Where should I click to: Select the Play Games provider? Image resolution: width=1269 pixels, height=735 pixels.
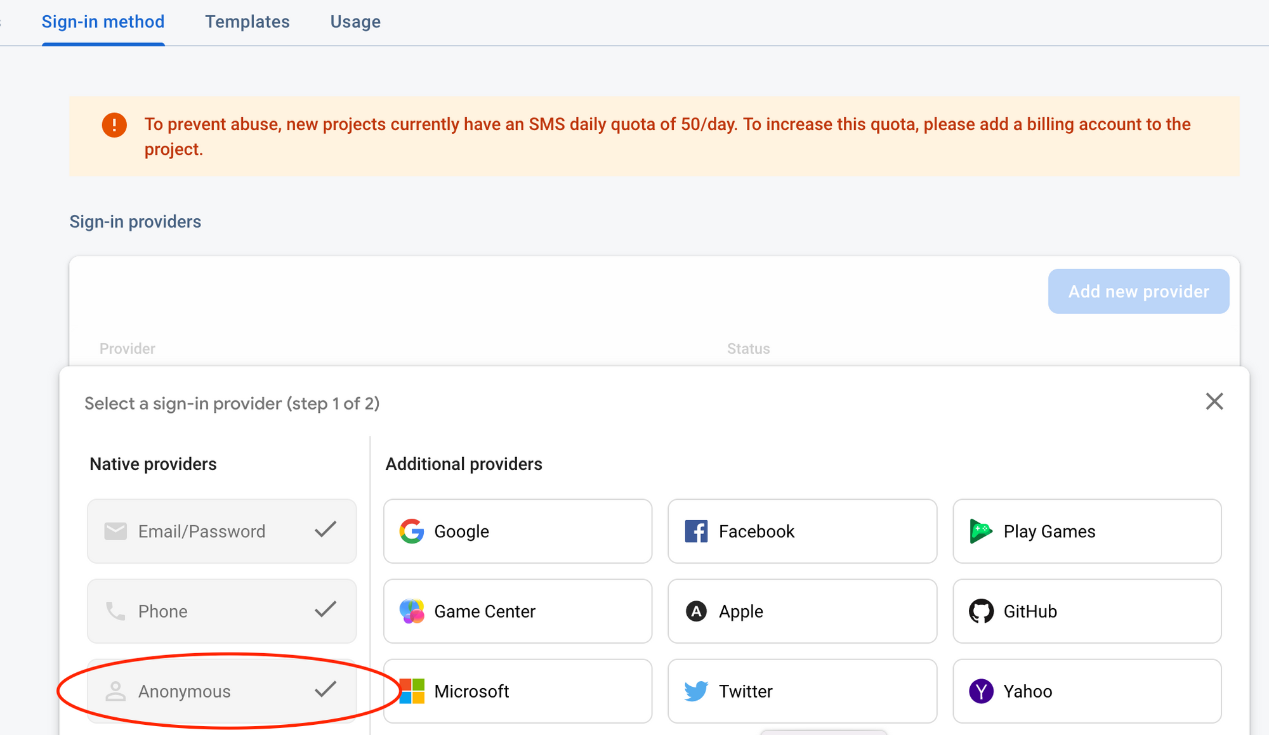pos(1087,531)
